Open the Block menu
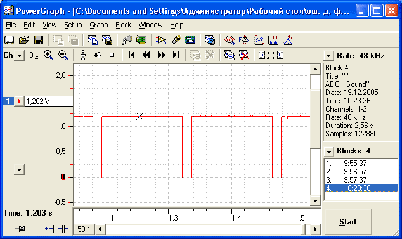402x239 pixels. (123, 25)
